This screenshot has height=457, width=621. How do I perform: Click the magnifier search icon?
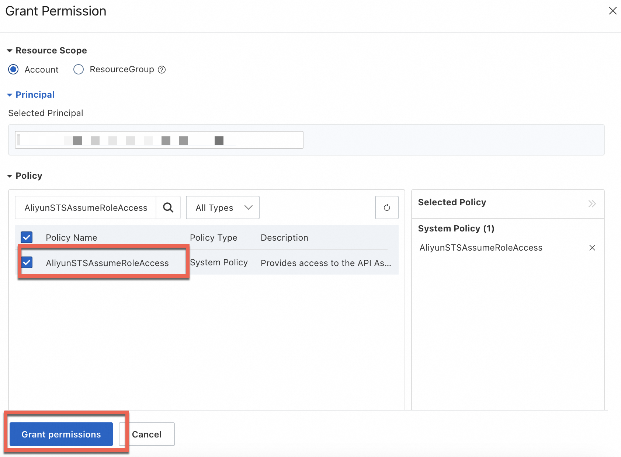[168, 207]
